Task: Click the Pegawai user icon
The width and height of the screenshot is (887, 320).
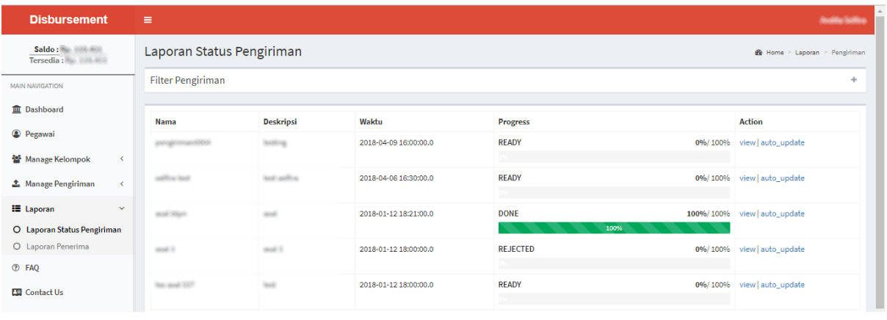Action: tap(16, 134)
